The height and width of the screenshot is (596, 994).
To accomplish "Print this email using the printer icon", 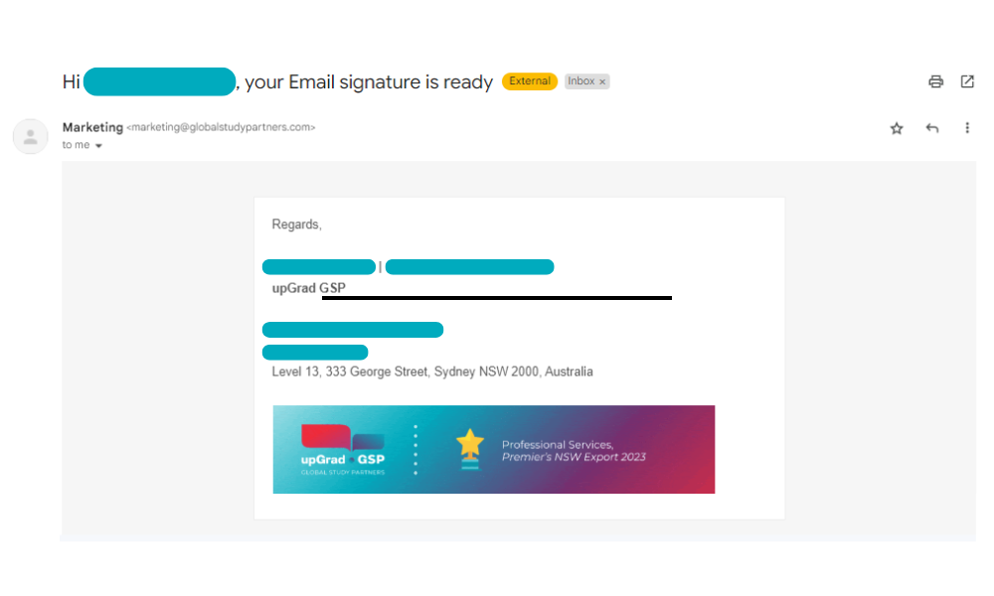I will pyautogui.click(x=935, y=81).
